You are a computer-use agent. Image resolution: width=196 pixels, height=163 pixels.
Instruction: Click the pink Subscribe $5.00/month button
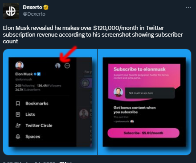pyautogui.click(x=143, y=133)
